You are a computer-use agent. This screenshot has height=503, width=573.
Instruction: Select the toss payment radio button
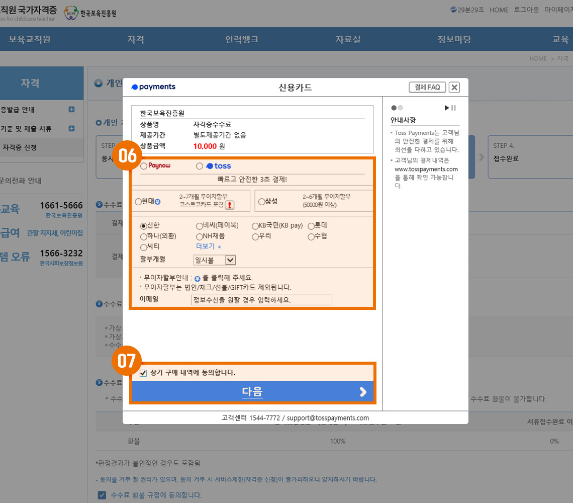coord(200,165)
